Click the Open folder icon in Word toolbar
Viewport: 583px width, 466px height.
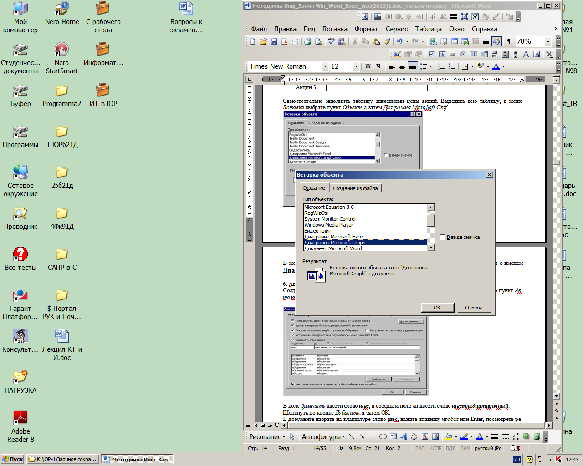click(263, 41)
